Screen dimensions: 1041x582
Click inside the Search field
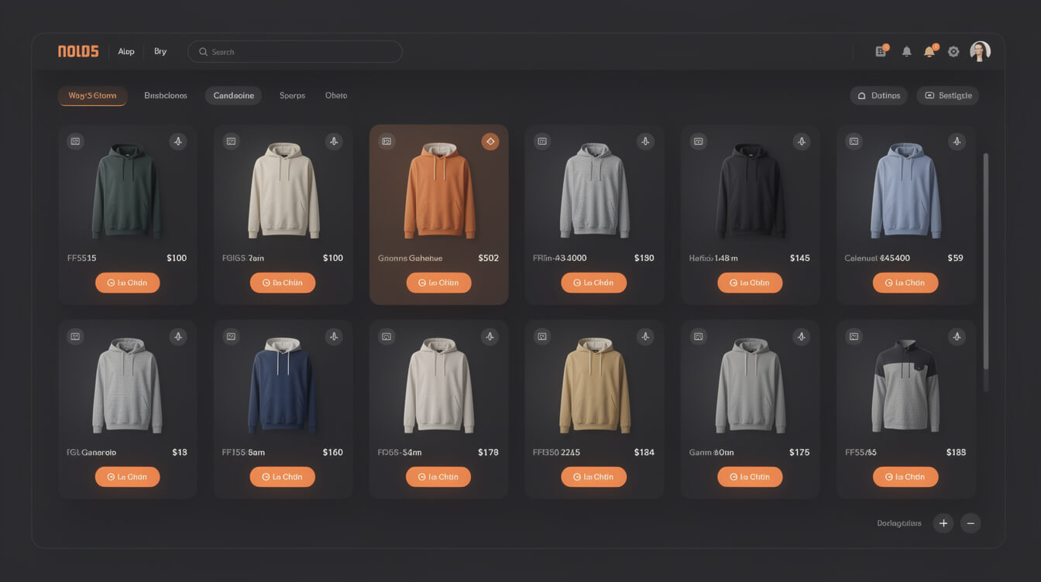coord(295,52)
